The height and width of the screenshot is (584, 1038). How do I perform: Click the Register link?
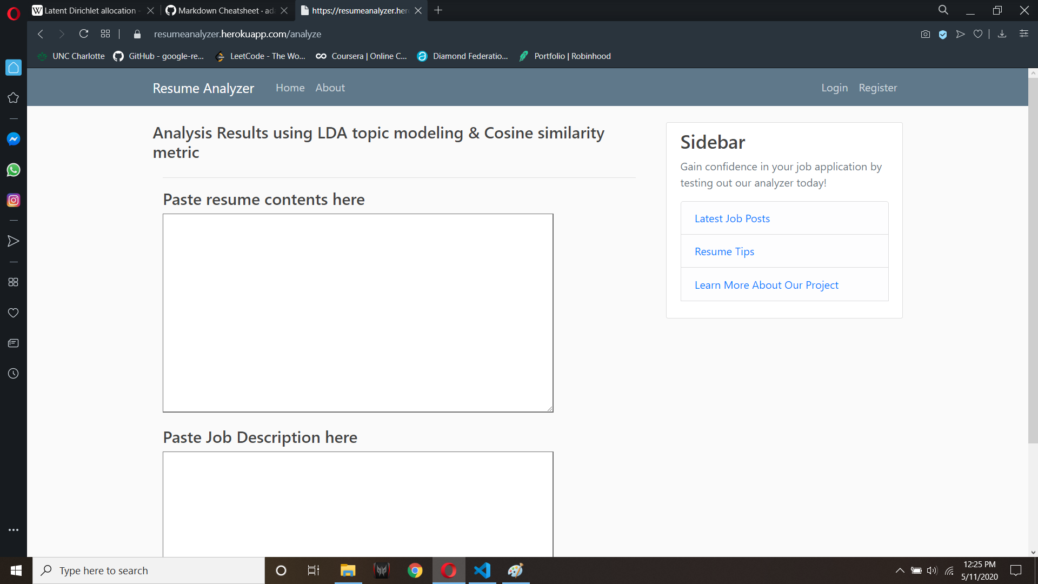point(877,88)
